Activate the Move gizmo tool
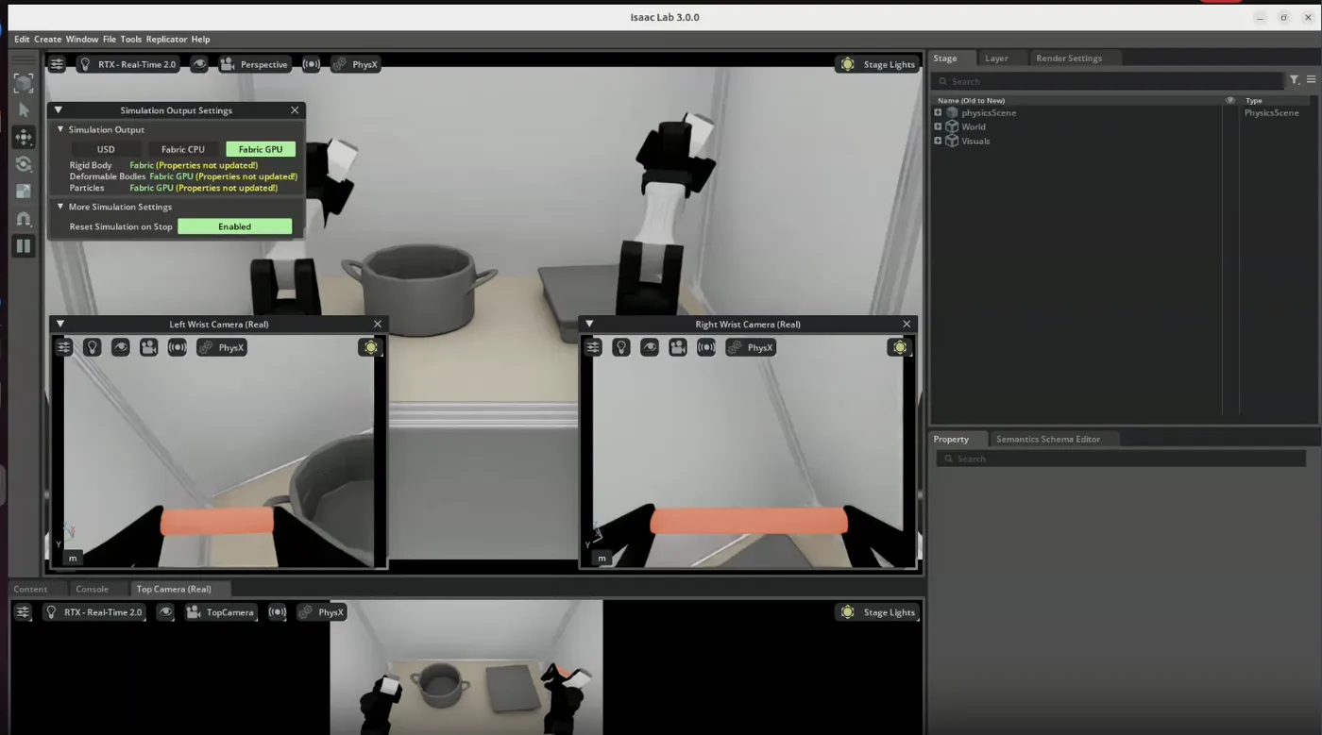This screenshot has width=1322, height=735. pos(24,138)
